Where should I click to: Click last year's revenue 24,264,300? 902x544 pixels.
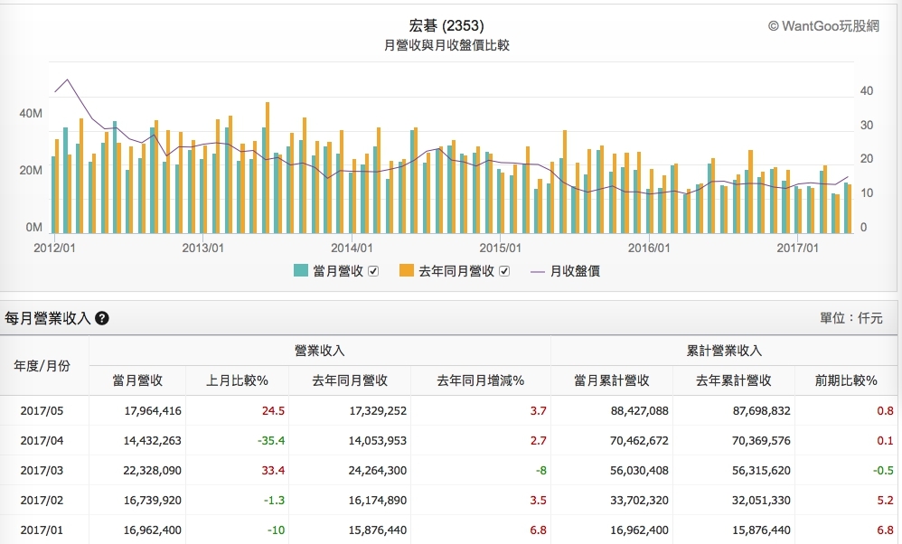[x=378, y=471]
